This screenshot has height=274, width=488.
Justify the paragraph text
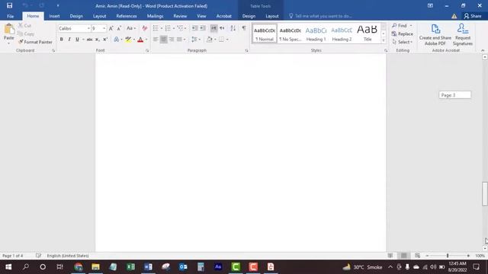point(180,40)
